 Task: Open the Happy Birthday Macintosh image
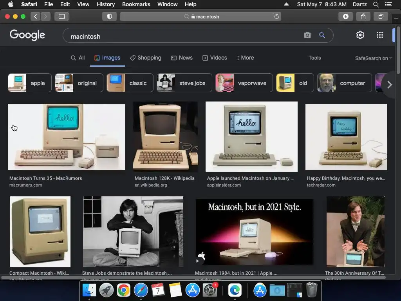(346, 137)
